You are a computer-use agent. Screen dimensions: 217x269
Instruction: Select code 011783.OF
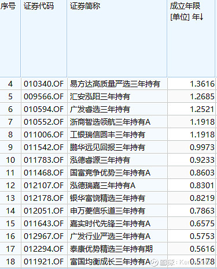43,160
